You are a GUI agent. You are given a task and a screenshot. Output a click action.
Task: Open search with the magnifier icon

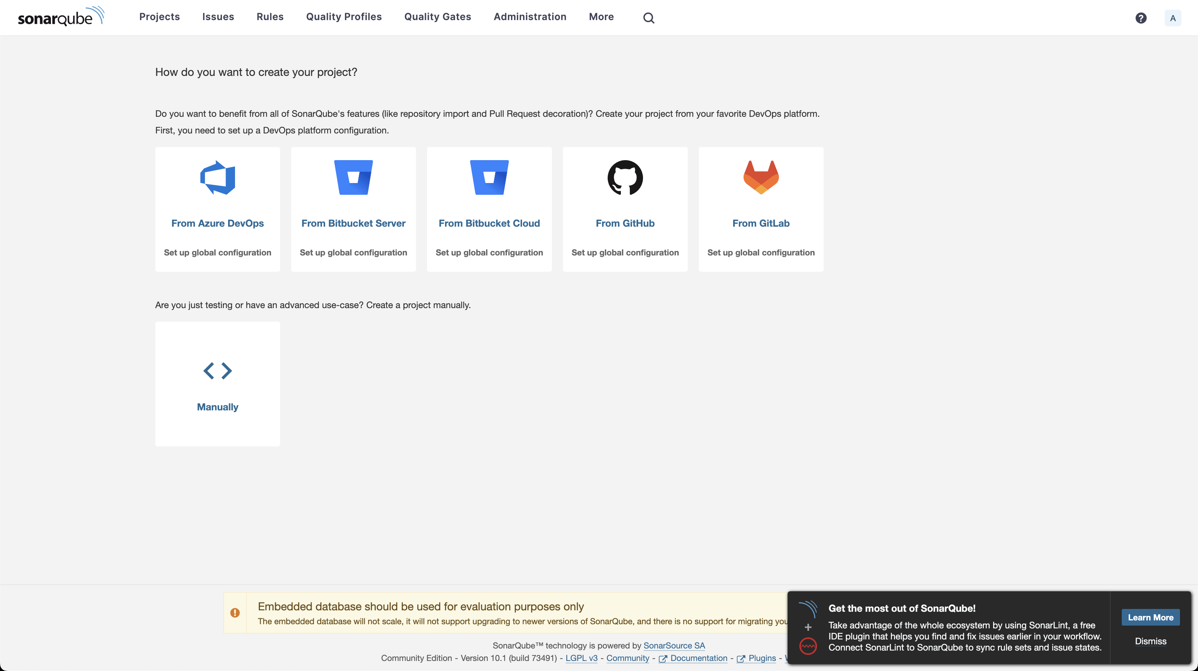click(x=648, y=18)
